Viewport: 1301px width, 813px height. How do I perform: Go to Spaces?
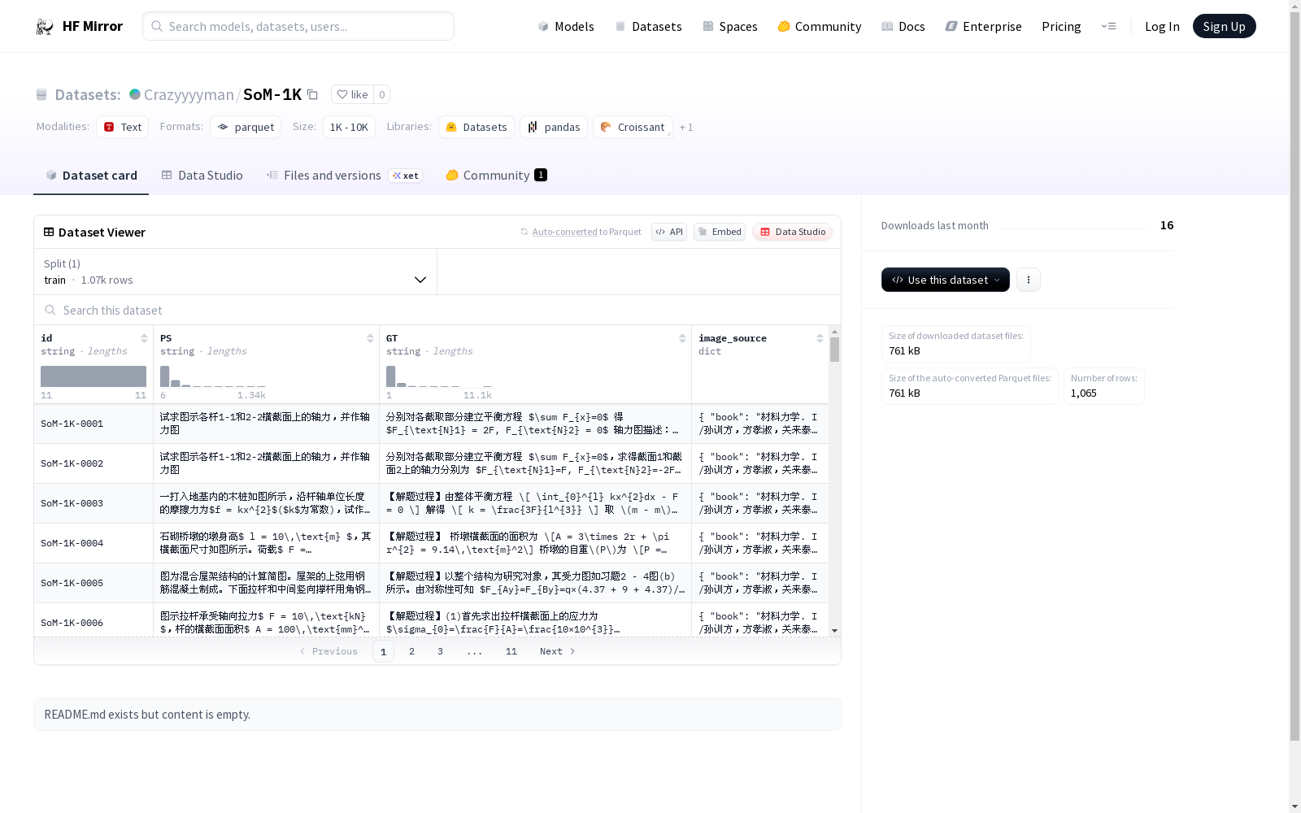[730, 26]
